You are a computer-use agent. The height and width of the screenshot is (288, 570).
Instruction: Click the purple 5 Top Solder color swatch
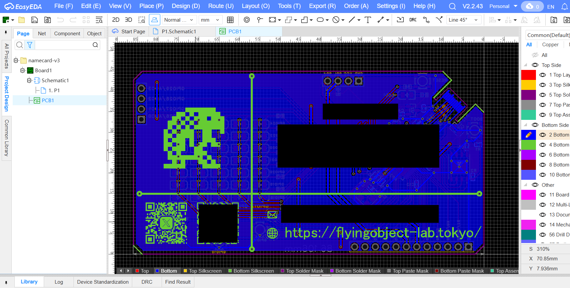(528, 95)
